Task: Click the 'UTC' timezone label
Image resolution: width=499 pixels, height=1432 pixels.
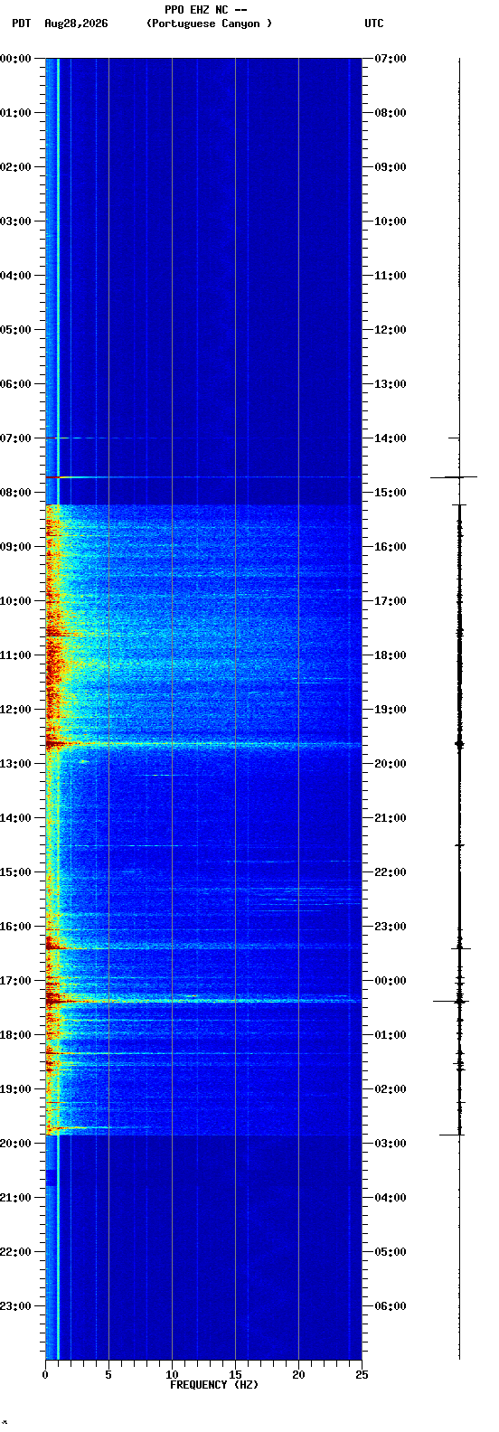Action: click(374, 24)
